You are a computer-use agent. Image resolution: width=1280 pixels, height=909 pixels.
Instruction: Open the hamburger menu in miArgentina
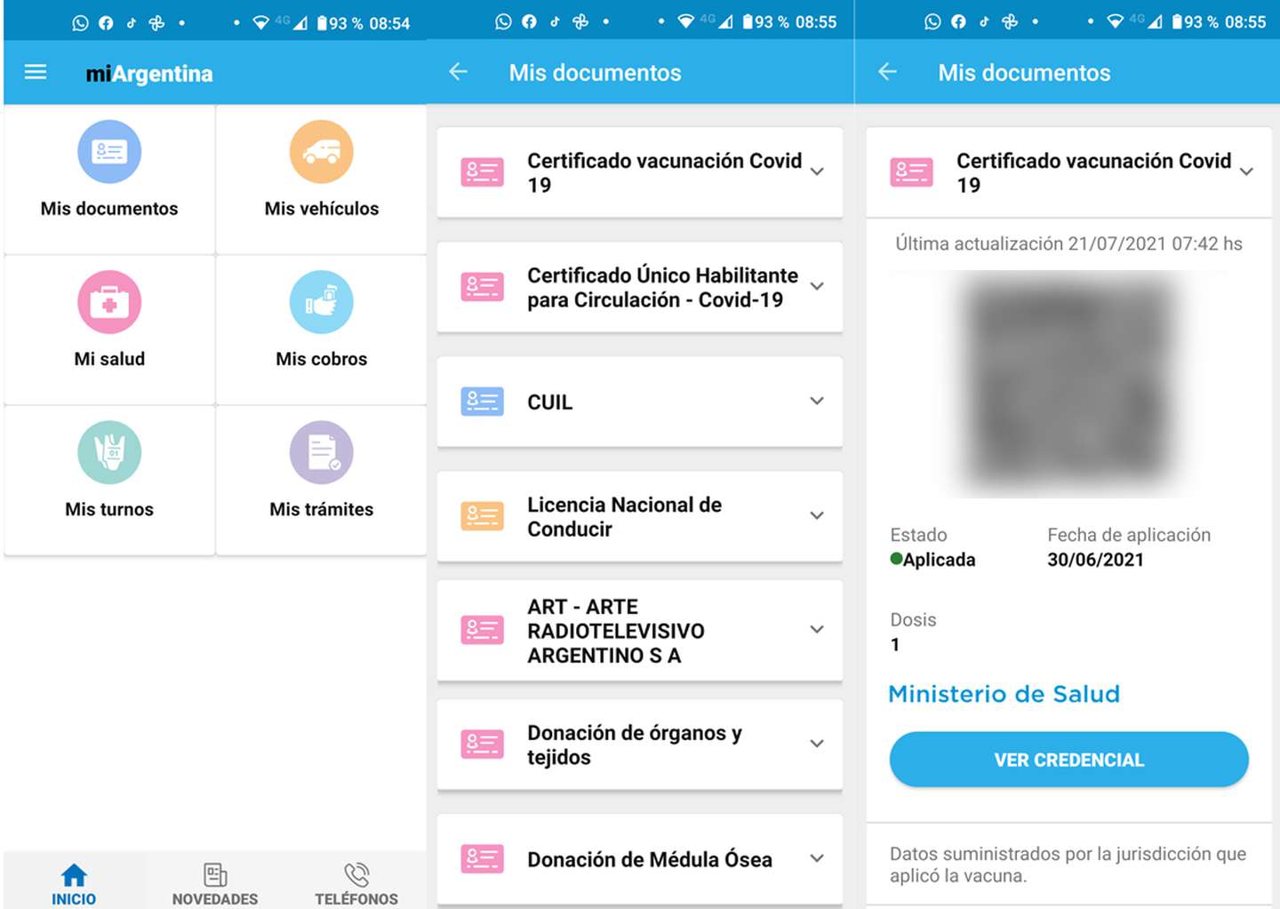click(x=36, y=72)
